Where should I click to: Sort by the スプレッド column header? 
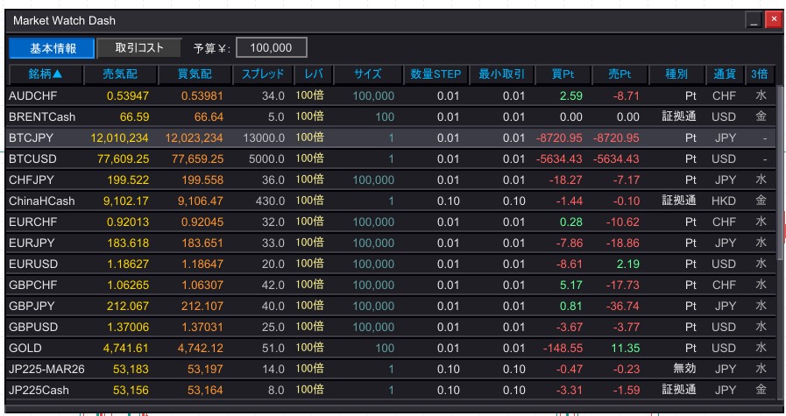(263, 74)
